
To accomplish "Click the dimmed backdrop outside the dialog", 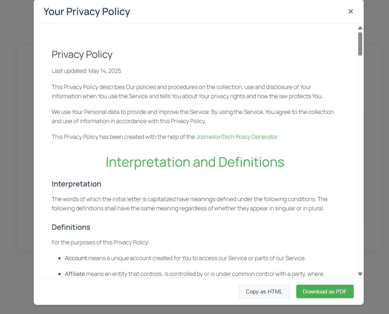I will (x=15, y=147).
